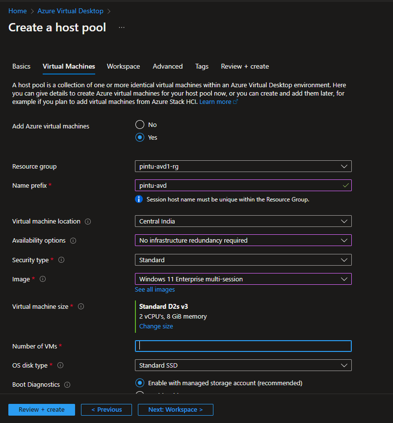The width and height of the screenshot is (393, 423).
Task: Focus the Name prefix input field
Action: pyautogui.click(x=243, y=185)
